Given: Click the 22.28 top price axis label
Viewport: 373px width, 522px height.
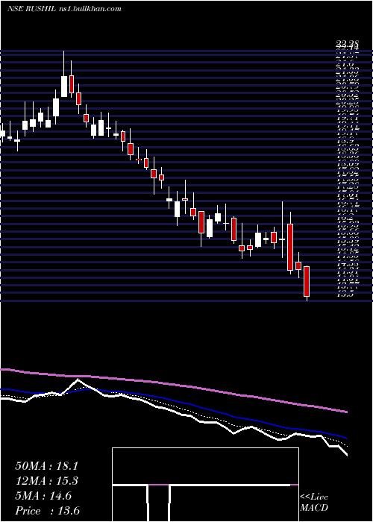Looking at the screenshot, I should click(347, 43).
